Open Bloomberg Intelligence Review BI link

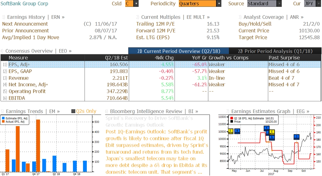pyautogui.click(x=154, y=111)
